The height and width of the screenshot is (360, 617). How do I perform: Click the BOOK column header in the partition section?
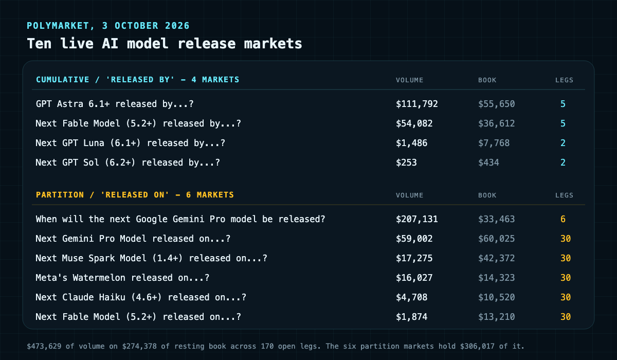click(487, 195)
